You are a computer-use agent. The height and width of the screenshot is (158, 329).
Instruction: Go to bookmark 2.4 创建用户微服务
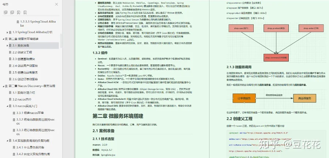click(25, 66)
